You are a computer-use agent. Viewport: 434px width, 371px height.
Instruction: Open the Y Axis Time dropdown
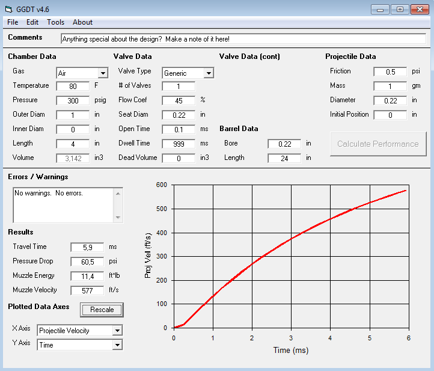click(117, 345)
